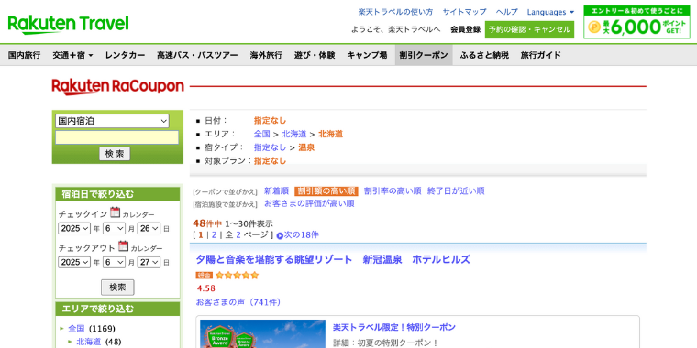Viewport: 697px width, 348px height.
Task: Open the レンタカー nav tab
Action: (125, 56)
